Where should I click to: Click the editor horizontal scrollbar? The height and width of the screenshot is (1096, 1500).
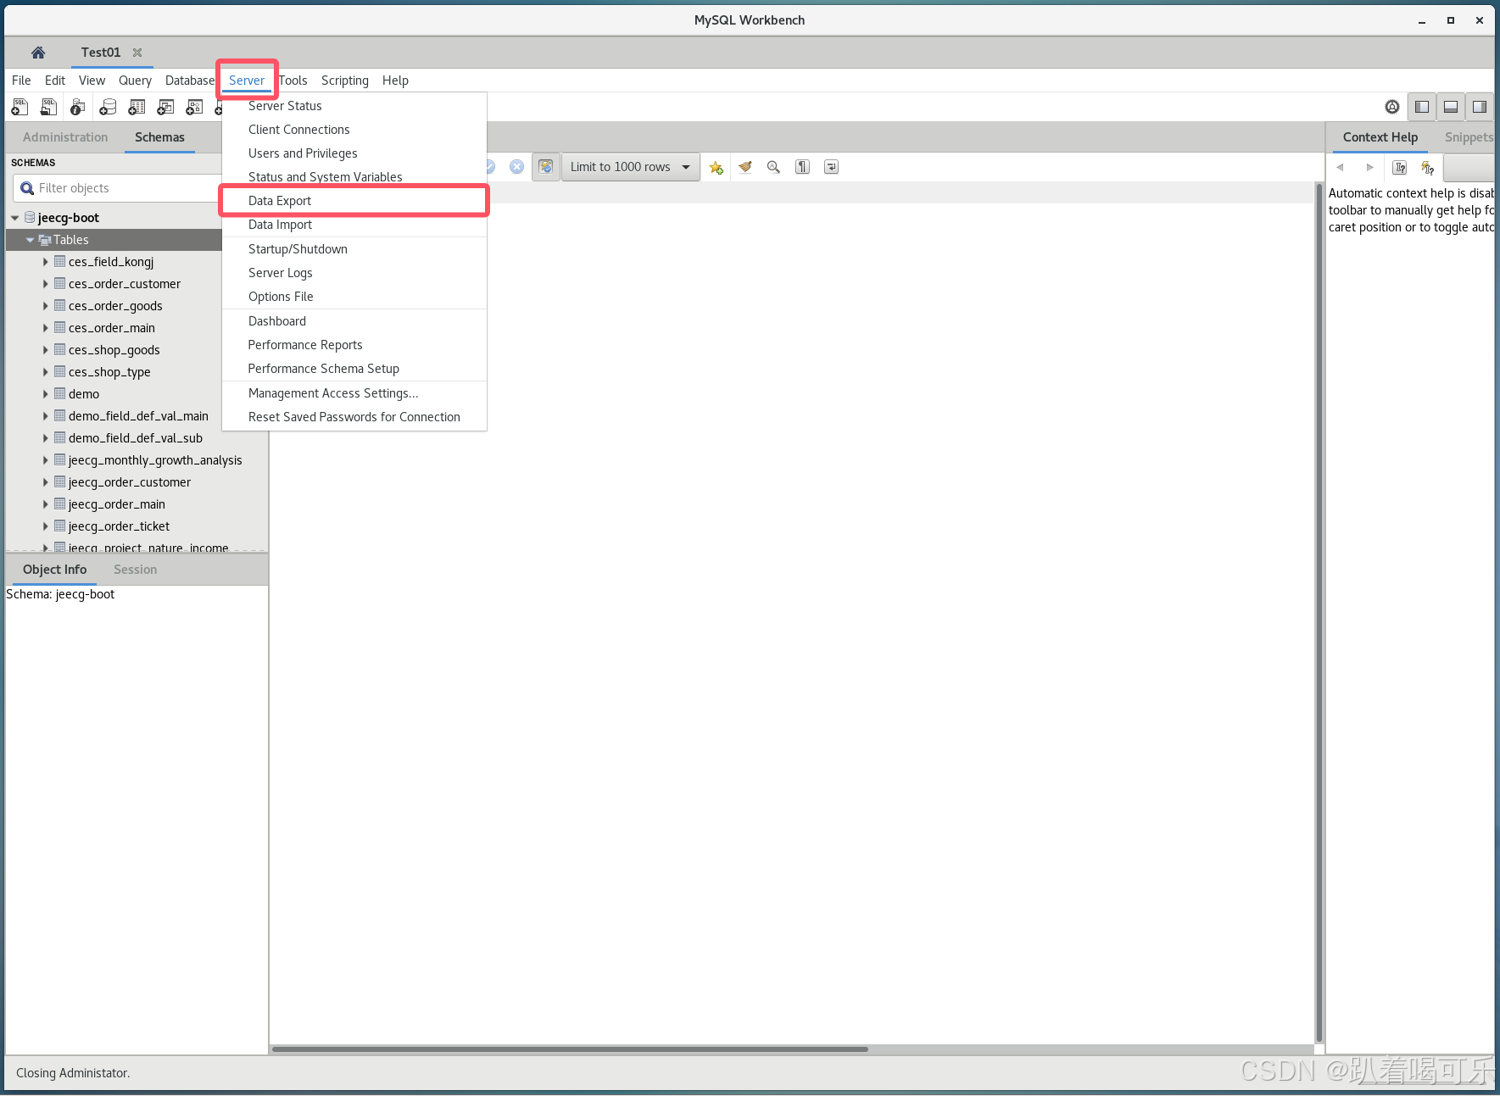point(570,1049)
